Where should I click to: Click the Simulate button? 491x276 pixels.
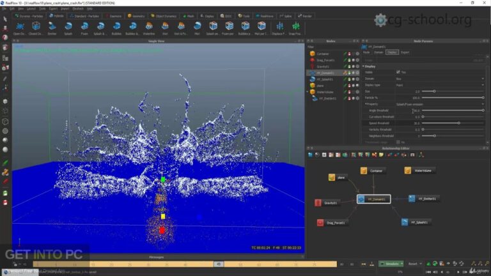(389, 264)
